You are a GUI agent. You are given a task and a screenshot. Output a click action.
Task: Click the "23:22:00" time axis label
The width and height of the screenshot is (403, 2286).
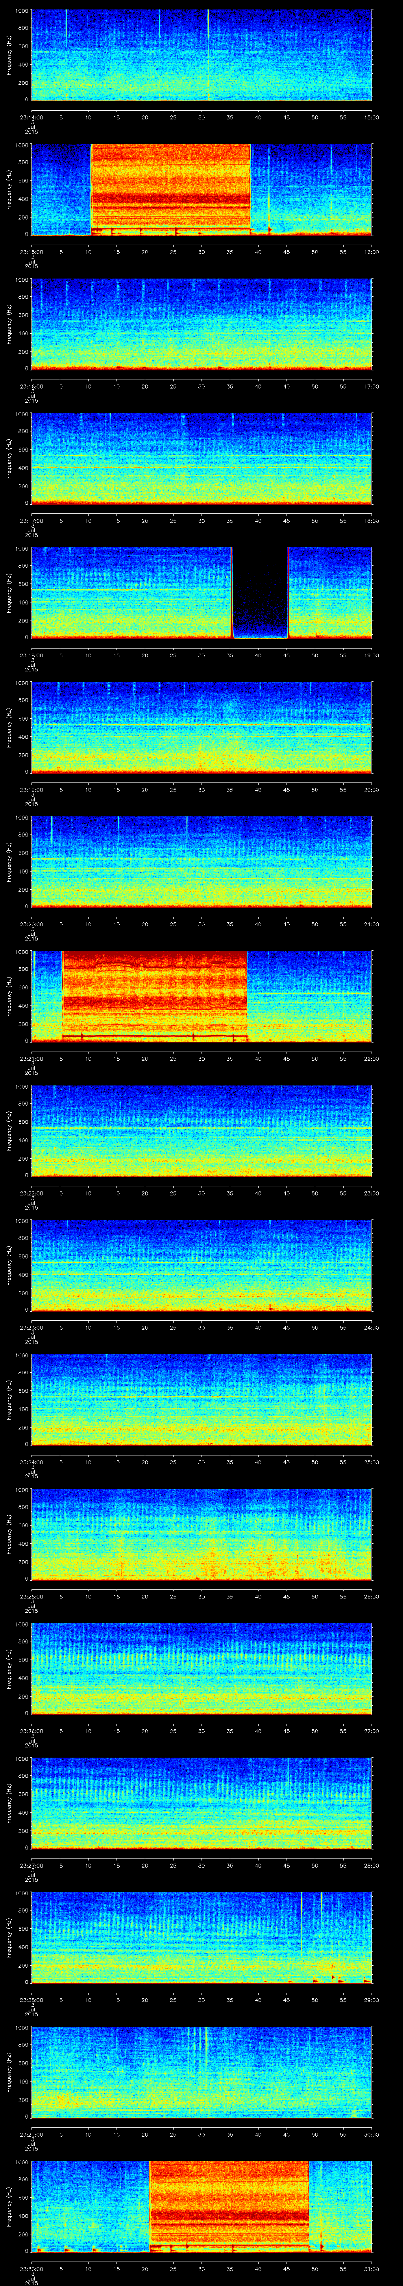coord(32,1193)
